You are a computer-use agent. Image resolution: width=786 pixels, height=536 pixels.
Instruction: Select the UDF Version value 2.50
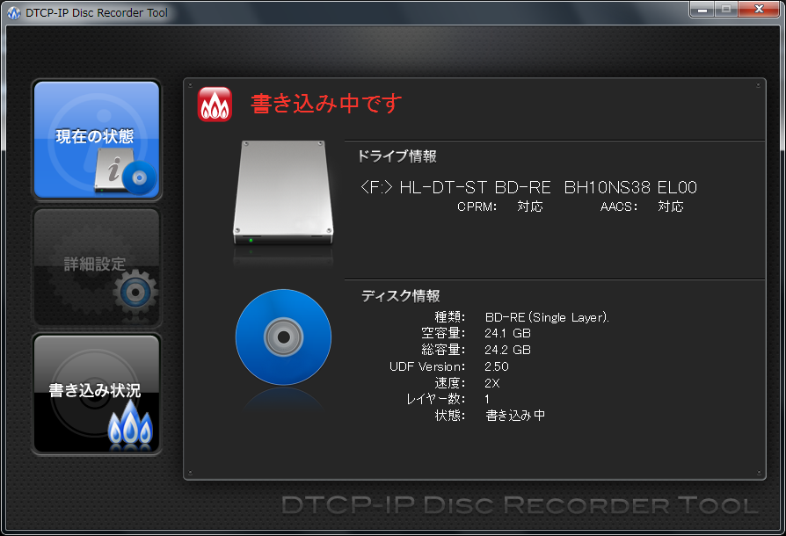click(x=496, y=366)
